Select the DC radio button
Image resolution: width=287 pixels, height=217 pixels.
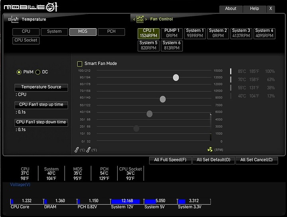tap(38, 72)
